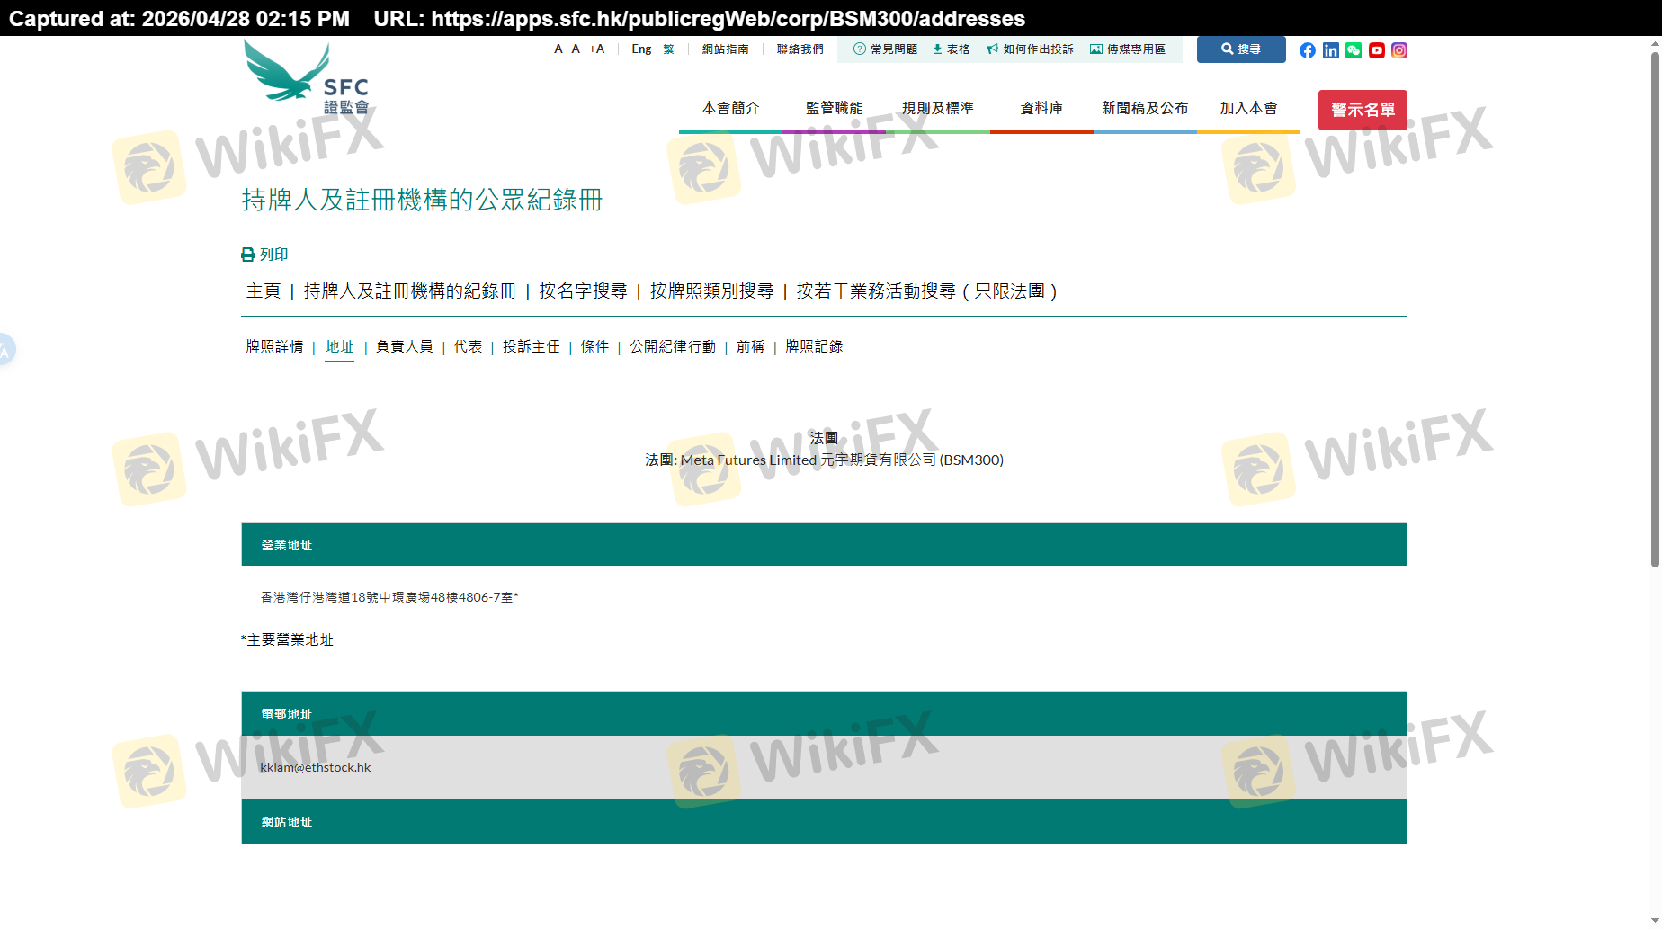Choose 按名字搜尋 search option

pos(583,291)
